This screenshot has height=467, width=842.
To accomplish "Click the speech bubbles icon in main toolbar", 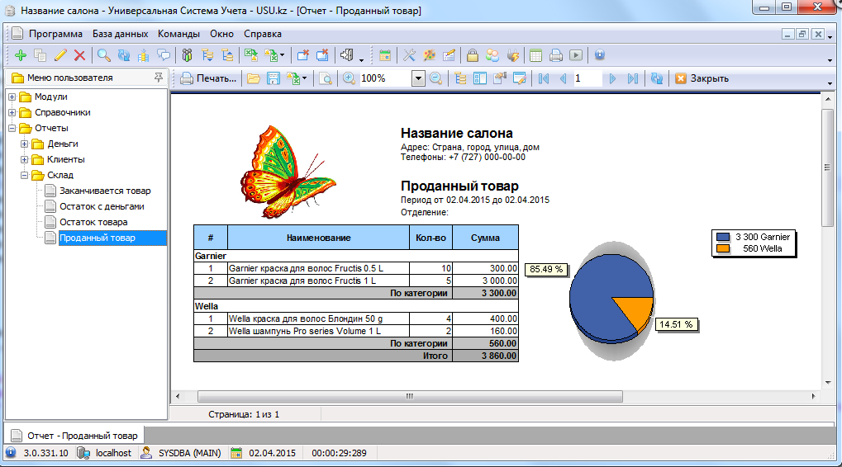I will tap(164, 55).
